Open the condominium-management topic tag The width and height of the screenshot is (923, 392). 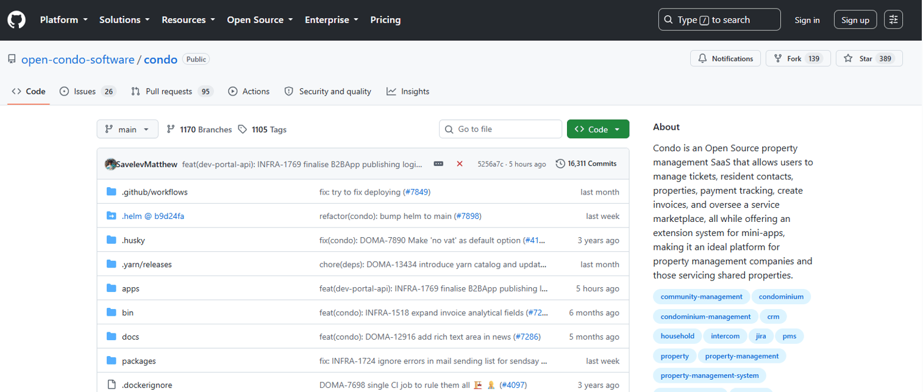pyautogui.click(x=705, y=316)
